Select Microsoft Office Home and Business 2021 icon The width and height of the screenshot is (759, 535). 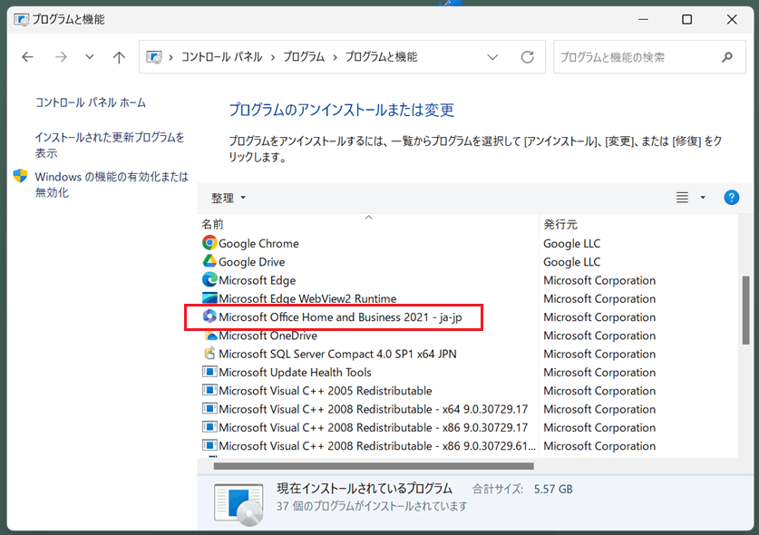tap(209, 316)
